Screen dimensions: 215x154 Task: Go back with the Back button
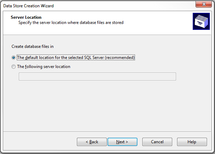(92, 142)
